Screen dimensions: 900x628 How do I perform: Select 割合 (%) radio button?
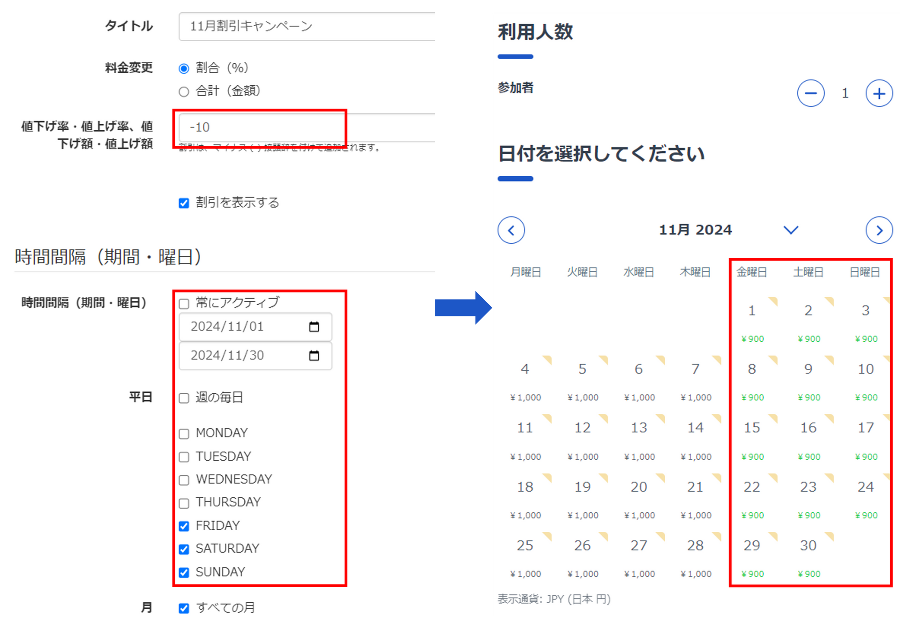(x=184, y=69)
